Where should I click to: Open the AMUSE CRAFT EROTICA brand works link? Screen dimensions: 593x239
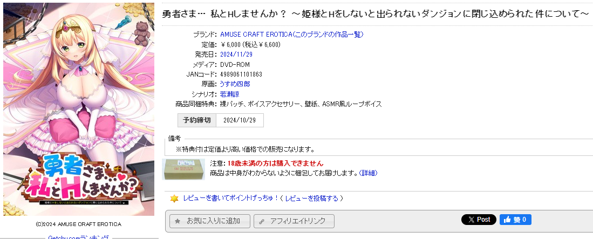tap(291, 35)
